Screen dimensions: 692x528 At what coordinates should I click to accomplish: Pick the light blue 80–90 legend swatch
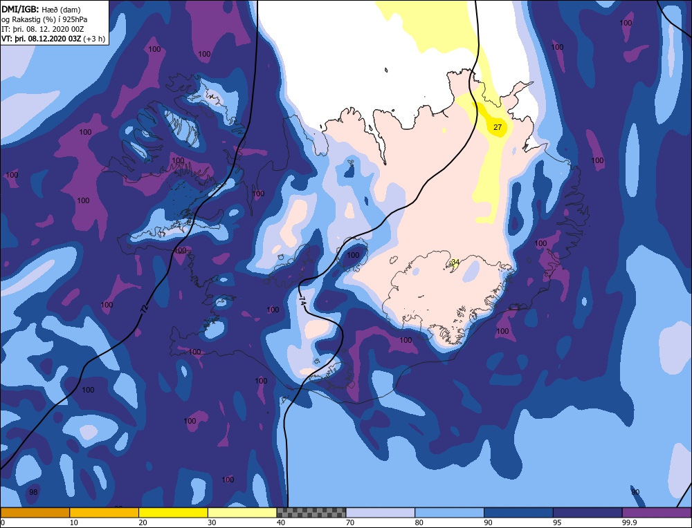pyautogui.click(x=449, y=512)
